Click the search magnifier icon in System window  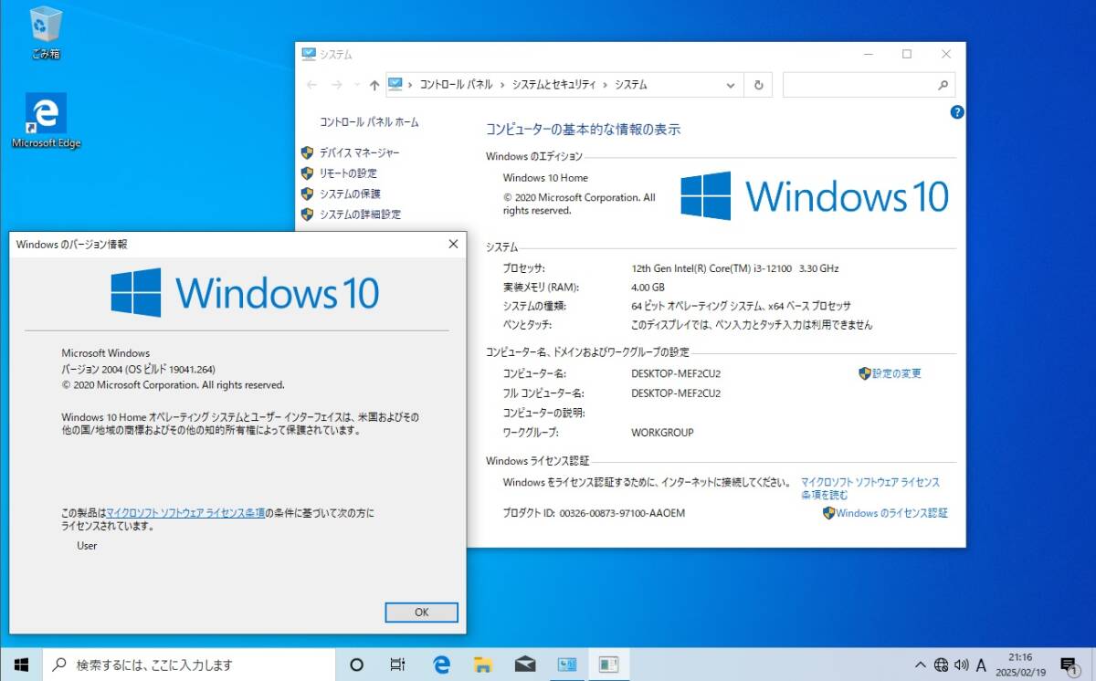(x=943, y=85)
